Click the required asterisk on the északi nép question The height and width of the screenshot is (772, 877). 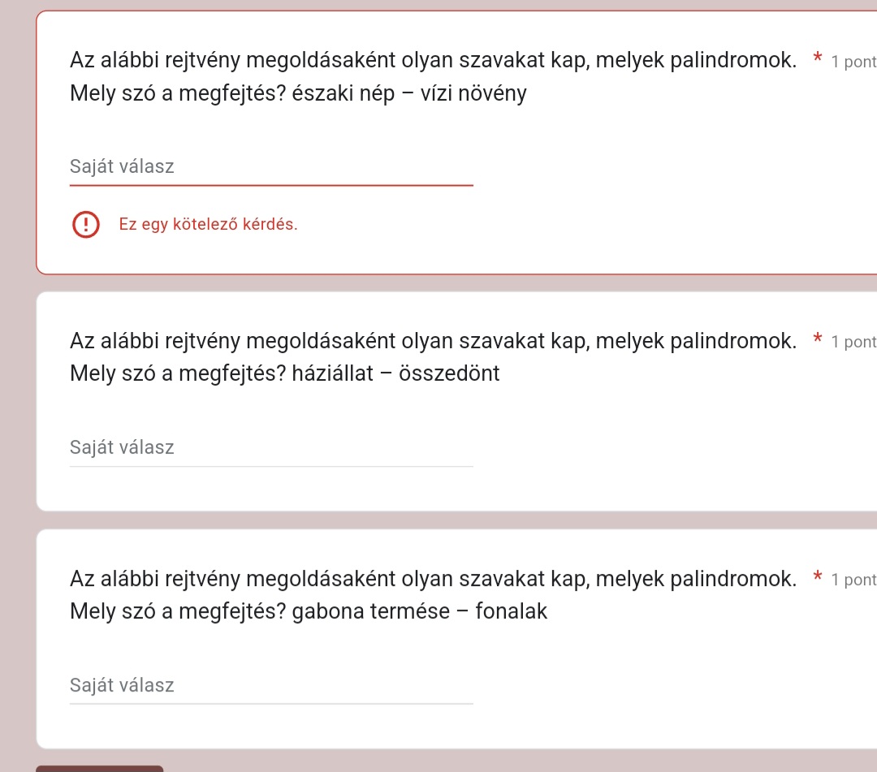817,57
